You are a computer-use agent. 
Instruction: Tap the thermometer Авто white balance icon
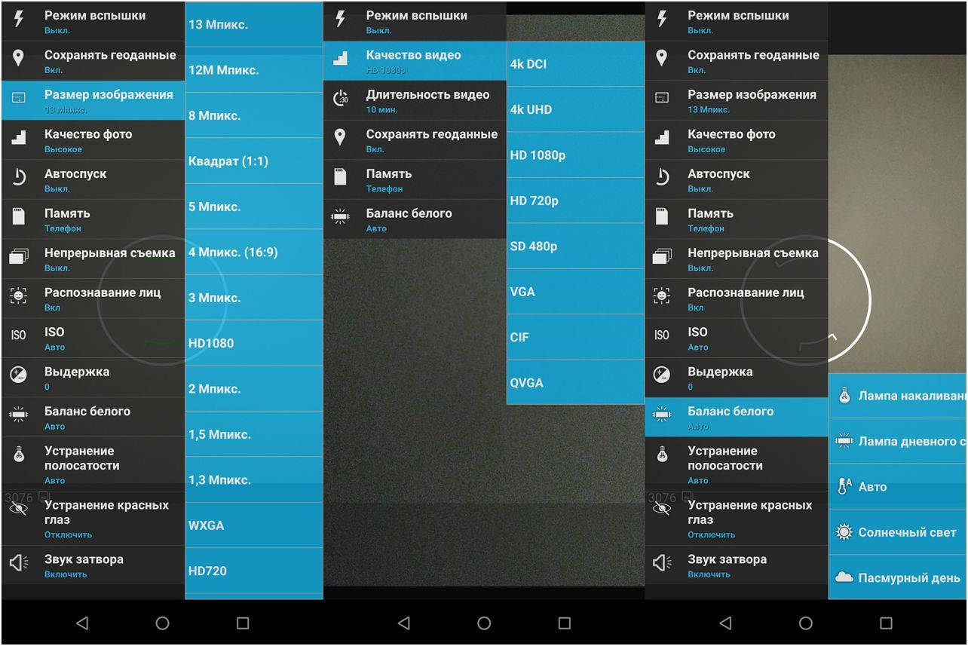pyautogui.click(x=843, y=487)
